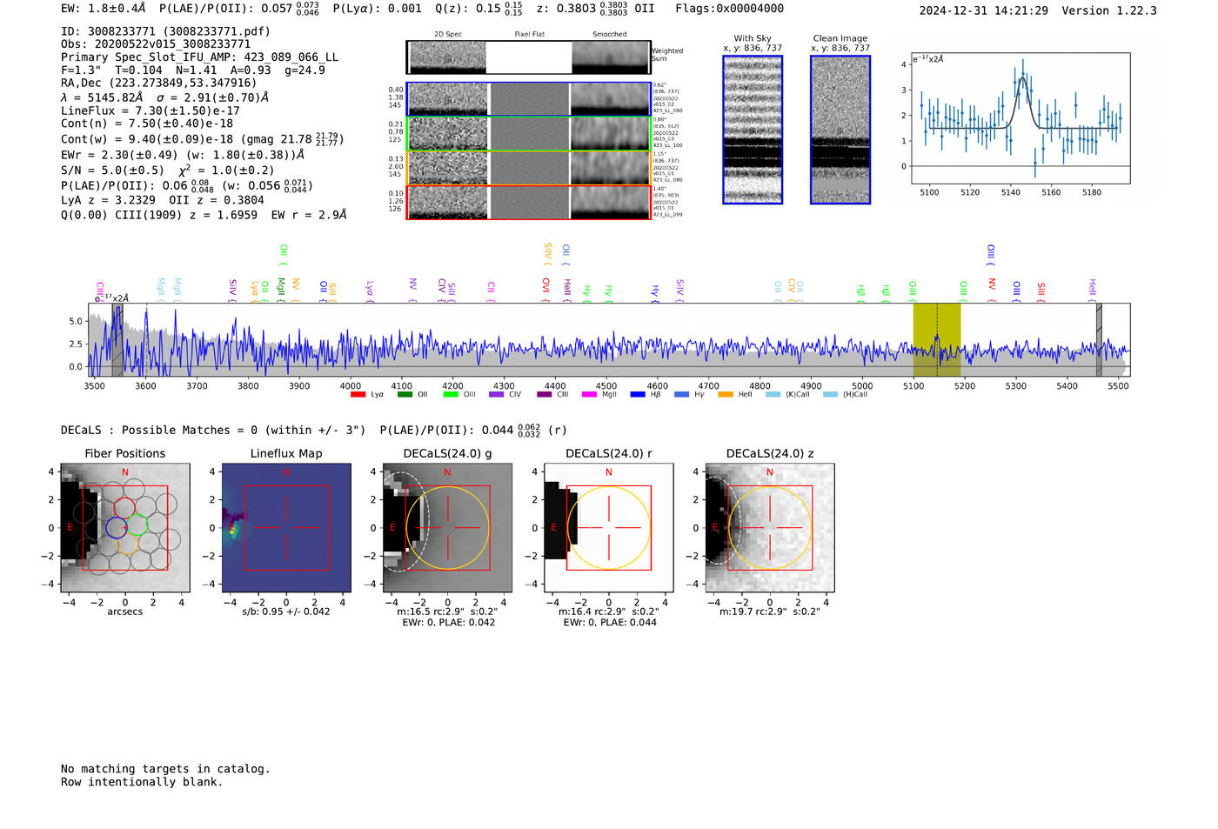Click the red Lyα legend swatch

[x=358, y=394]
